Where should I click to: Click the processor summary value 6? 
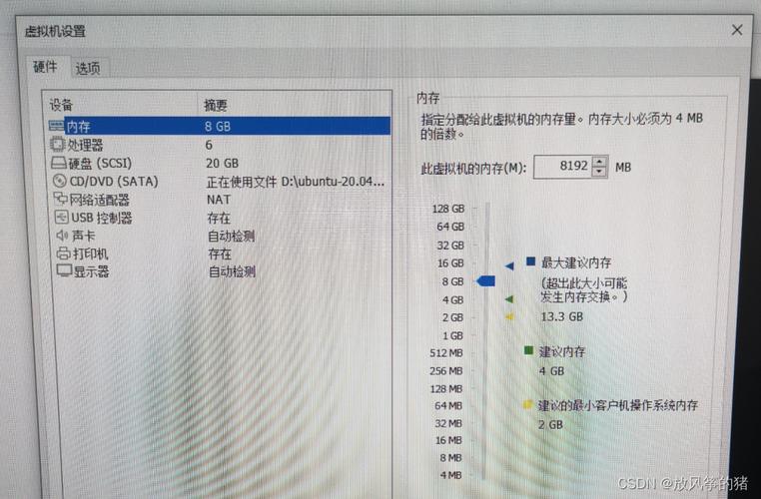pyautogui.click(x=209, y=145)
